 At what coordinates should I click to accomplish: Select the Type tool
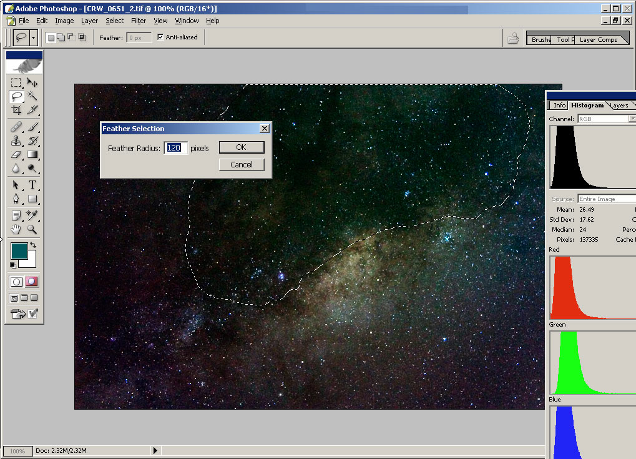32,185
